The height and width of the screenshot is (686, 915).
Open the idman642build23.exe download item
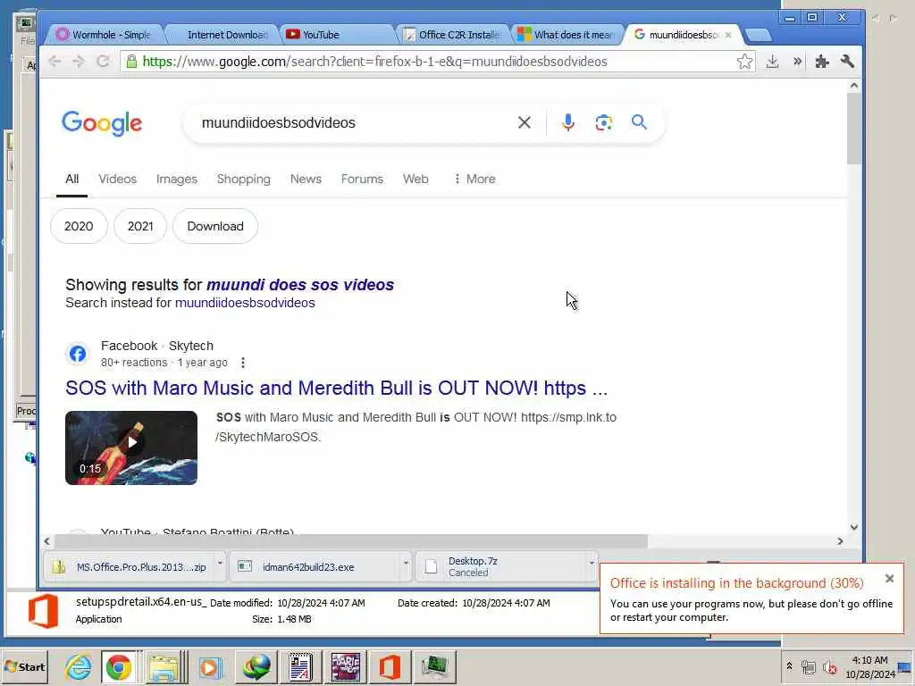[x=315, y=566]
